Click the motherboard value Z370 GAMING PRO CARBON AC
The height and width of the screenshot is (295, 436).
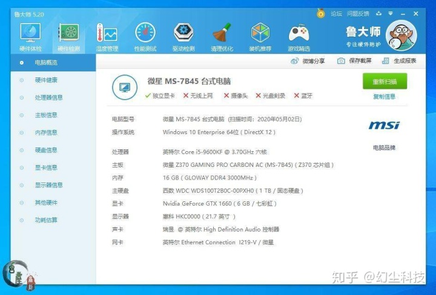tap(248, 165)
